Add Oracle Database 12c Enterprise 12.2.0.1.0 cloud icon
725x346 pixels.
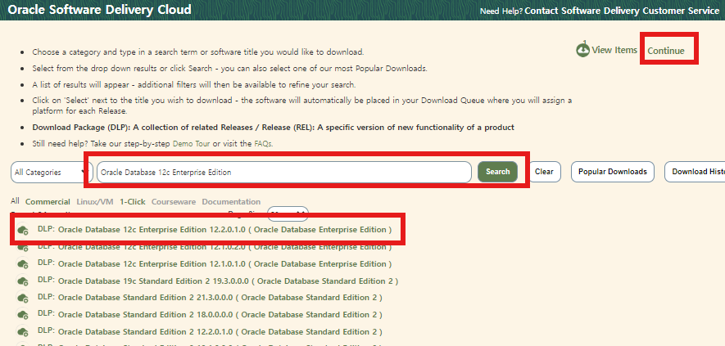[23, 230]
